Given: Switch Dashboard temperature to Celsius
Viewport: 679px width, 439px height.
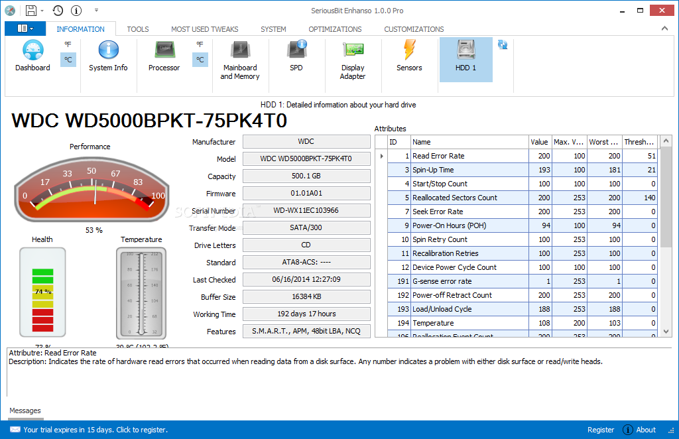Looking at the screenshot, I should [x=68, y=59].
